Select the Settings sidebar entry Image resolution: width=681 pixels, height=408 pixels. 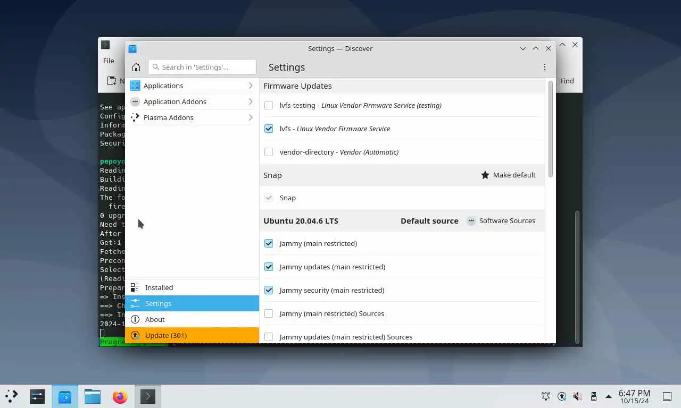(192, 303)
